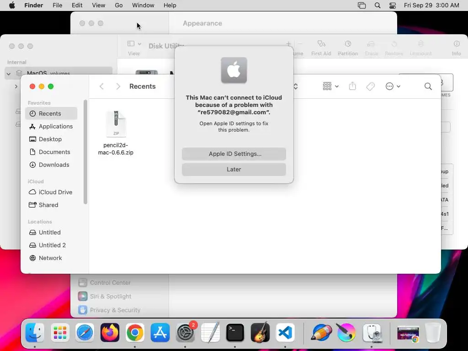The image size is (468, 351).
Task: Open Siri & Spotlight settings
Action: pos(105,296)
